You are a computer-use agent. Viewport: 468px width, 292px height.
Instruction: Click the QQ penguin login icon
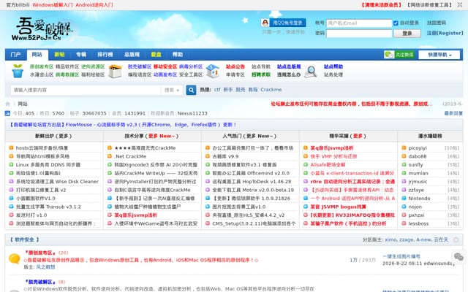265,23
